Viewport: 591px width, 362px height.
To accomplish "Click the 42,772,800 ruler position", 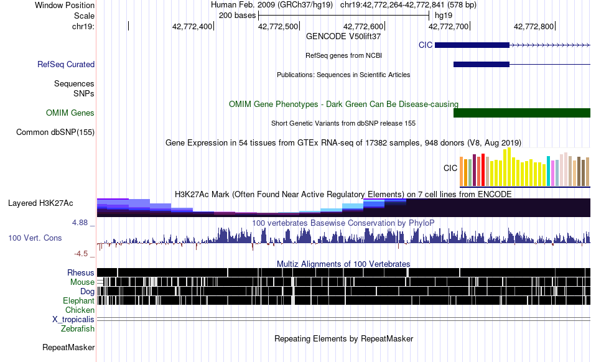I will pyautogui.click(x=534, y=26).
